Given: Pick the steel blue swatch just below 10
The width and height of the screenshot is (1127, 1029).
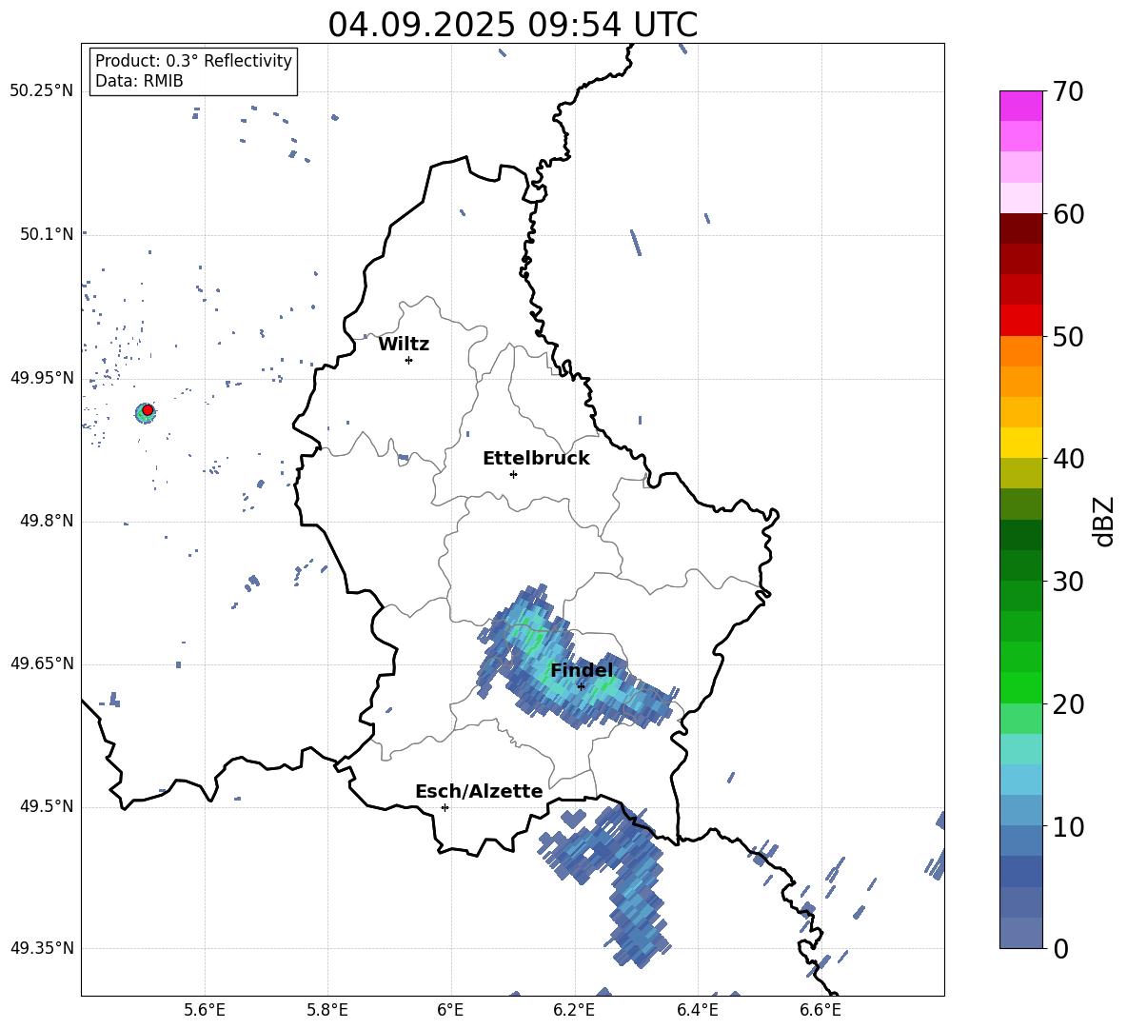Looking at the screenshot, I should tap(1020, 841).
